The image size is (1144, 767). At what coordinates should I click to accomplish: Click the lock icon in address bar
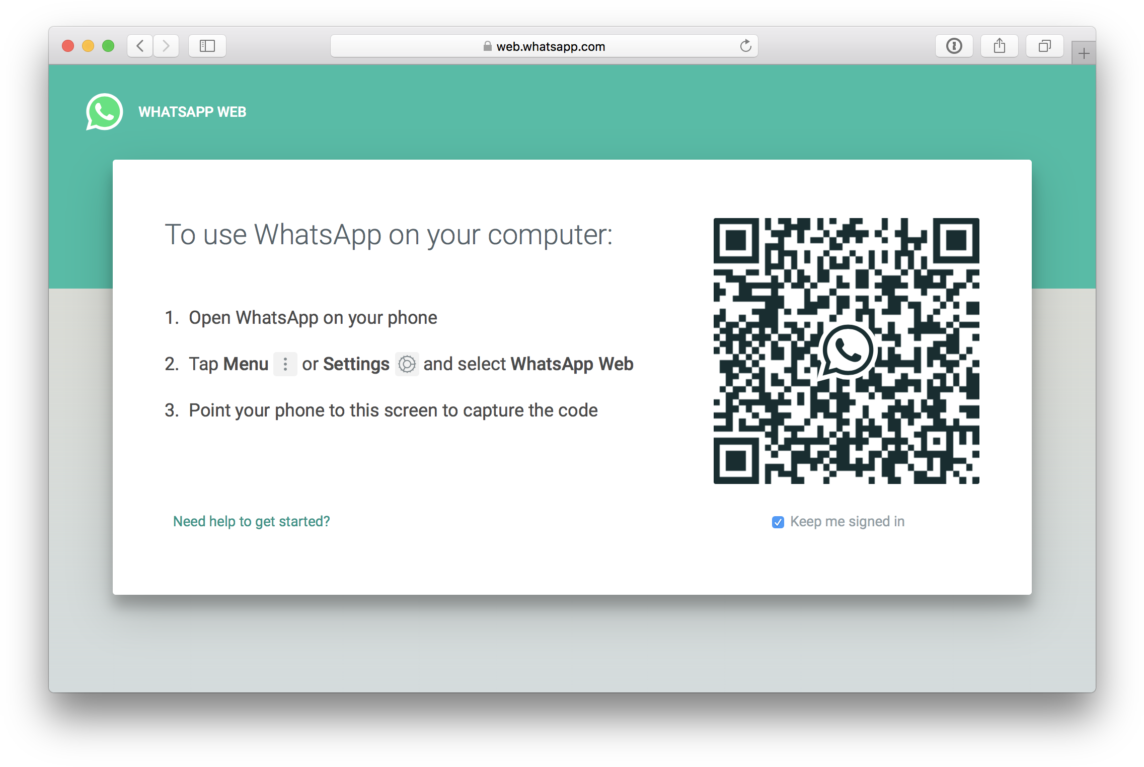[x=487, y=46]
